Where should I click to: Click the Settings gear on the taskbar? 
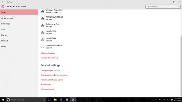coord(73,100)
